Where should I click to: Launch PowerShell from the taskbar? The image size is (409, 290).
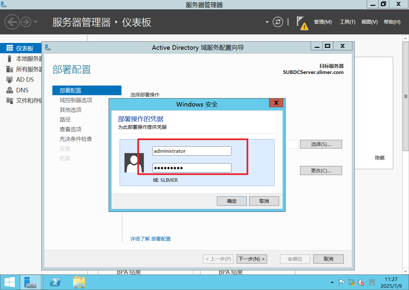point(55,283)
